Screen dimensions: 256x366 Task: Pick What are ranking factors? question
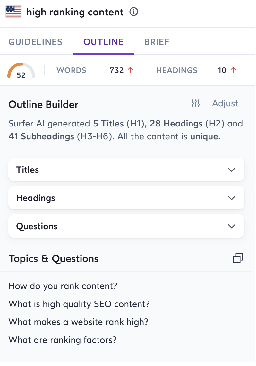63,340
